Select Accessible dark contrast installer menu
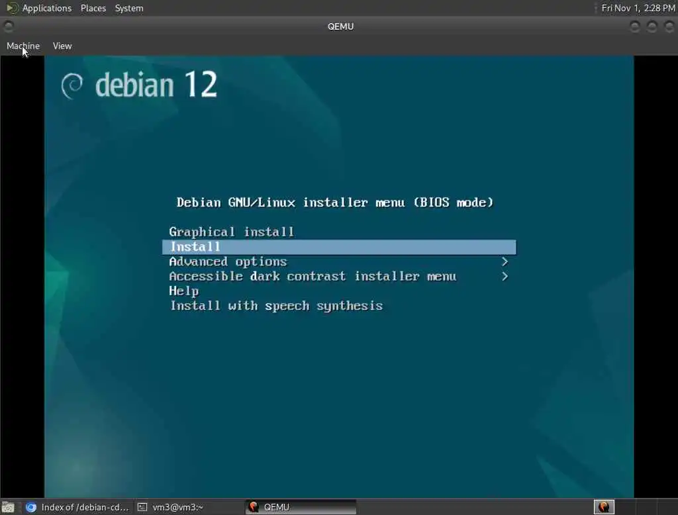This screenshot has width=678, height=515. pyautogui.click(x=313, y=276)
